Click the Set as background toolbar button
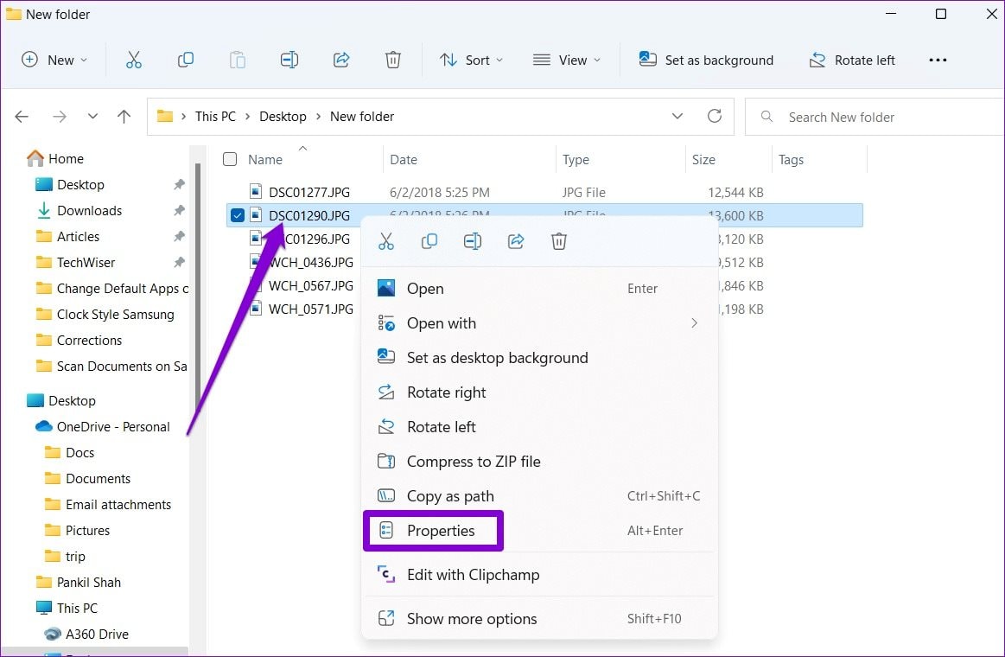This screenshot has width=1005, height=657. pos(706,61)
